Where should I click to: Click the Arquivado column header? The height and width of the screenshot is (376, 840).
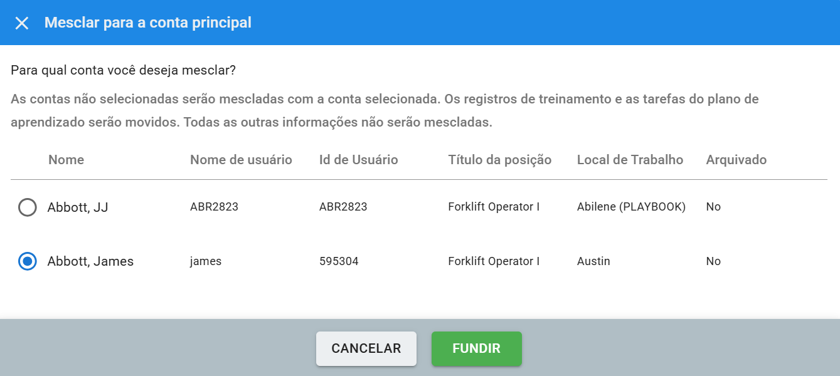point(736,160)
